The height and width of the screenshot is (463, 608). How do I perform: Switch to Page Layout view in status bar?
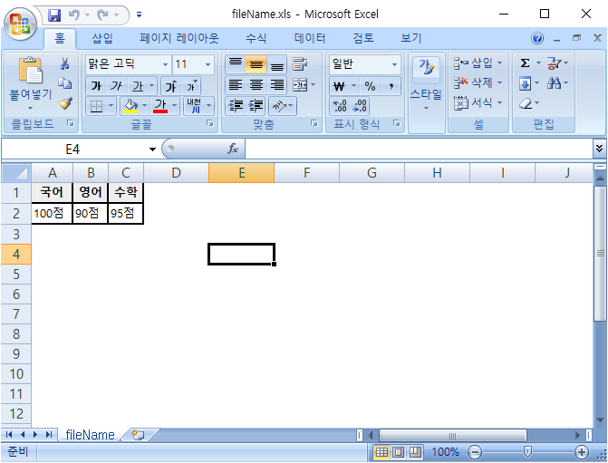(399, 451)
